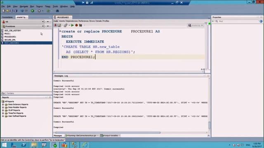Switch to the Output Variables log tab

(111, 136)
